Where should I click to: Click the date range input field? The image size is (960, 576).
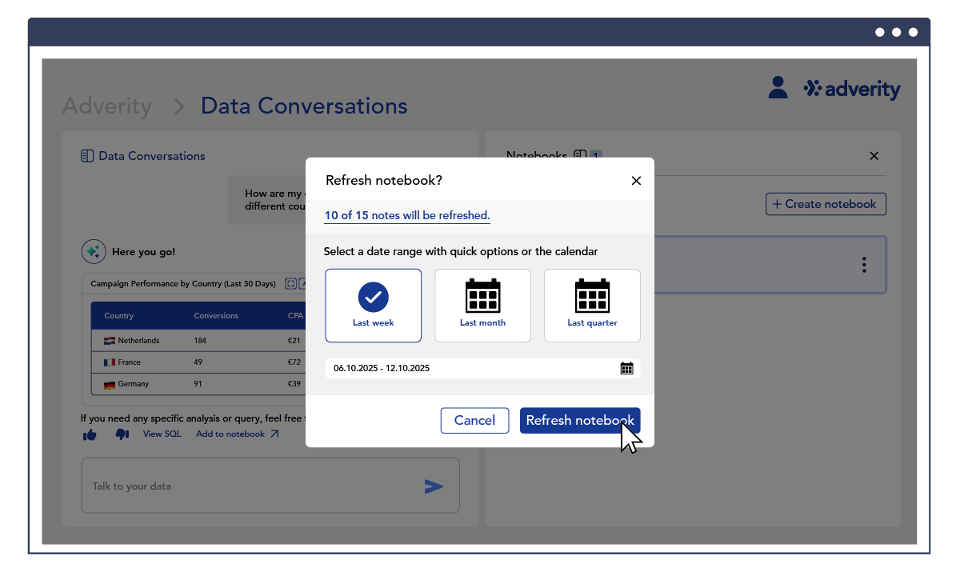pos(472,368)
